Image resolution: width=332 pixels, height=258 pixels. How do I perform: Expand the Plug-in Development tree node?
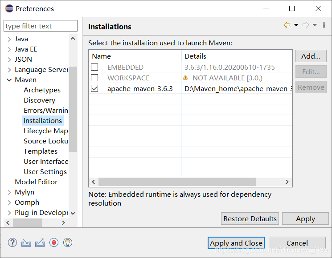[9, 213]
